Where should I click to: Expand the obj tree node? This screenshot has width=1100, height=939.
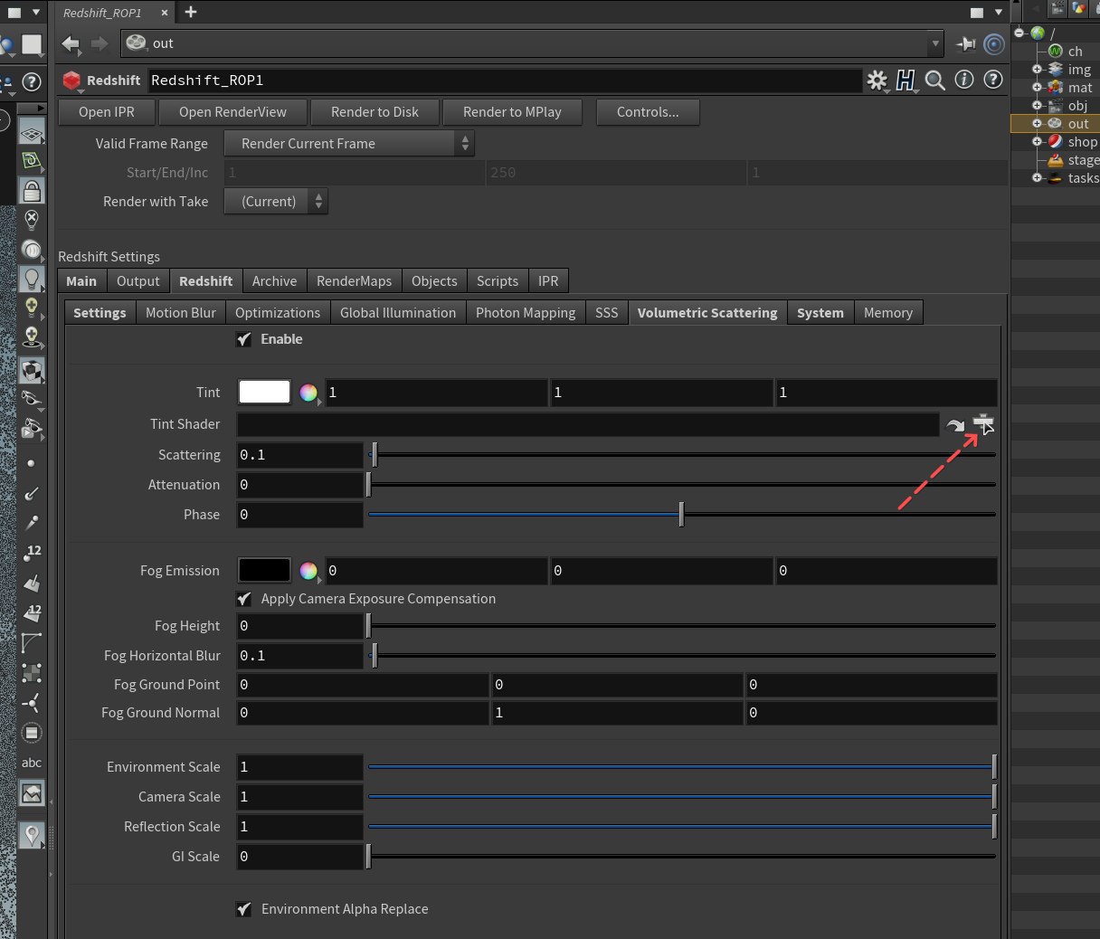(x=1038, y=106)
